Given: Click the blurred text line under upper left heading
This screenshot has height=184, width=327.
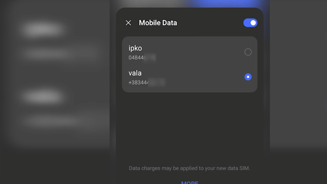Looking at the screenshot, I should [x=60, y=54].
